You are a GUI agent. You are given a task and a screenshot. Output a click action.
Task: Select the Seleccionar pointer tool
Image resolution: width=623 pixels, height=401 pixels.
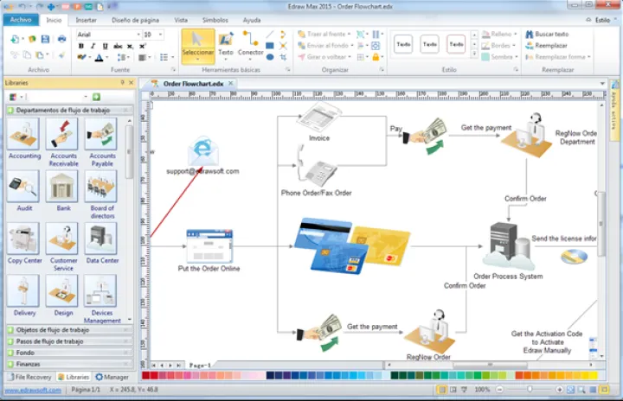[x=197, y=44]
